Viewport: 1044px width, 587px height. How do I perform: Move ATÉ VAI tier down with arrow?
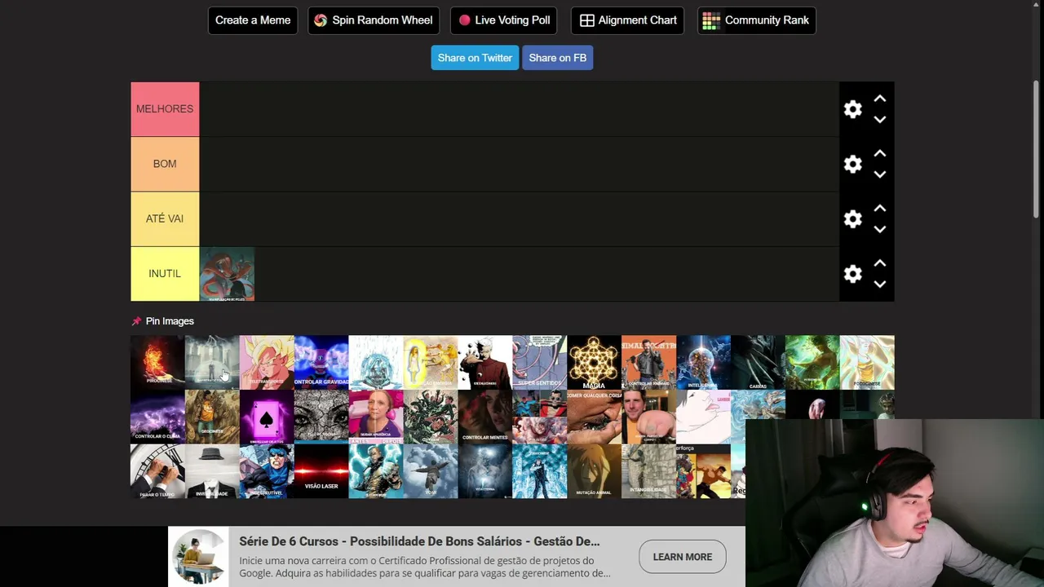tap(880, 229)
